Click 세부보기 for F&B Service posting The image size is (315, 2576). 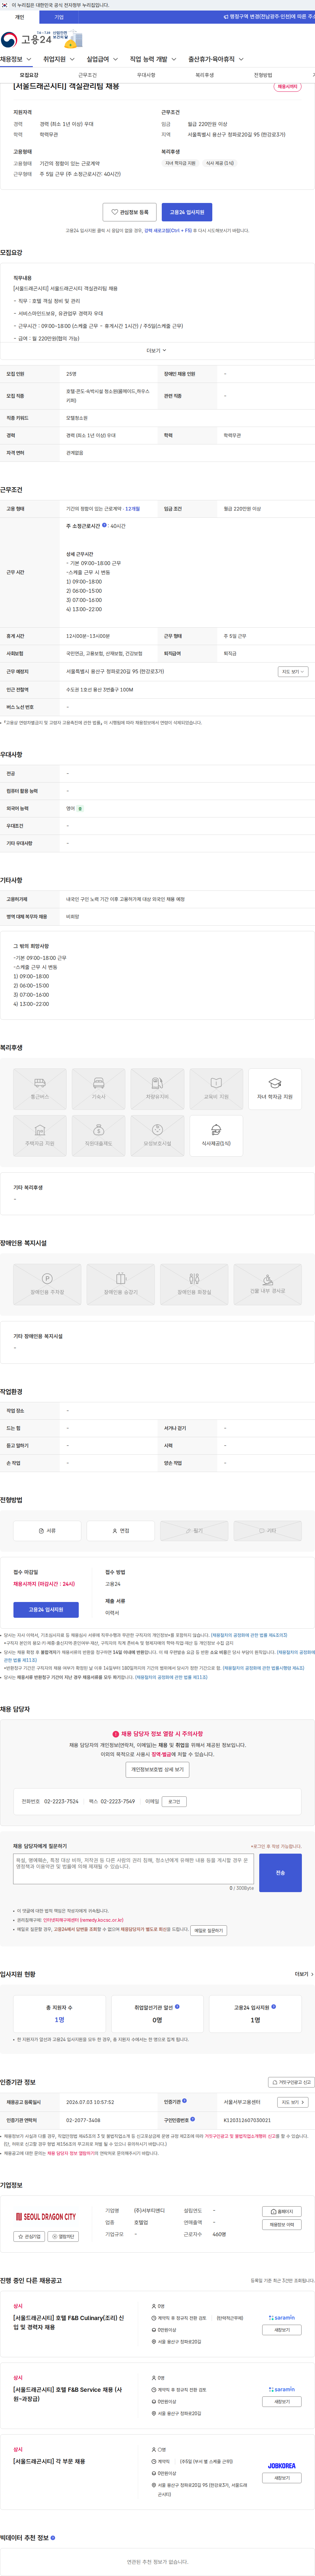282,2402
